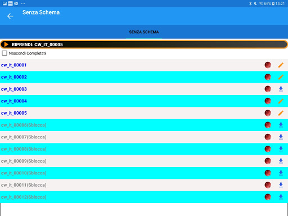
Task: Unlock cw_it_00007(Sblocca)
Action: click(x=24, y=137)
